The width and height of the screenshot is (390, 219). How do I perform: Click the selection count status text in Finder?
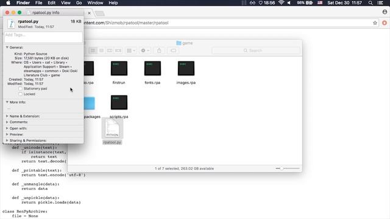184,169
